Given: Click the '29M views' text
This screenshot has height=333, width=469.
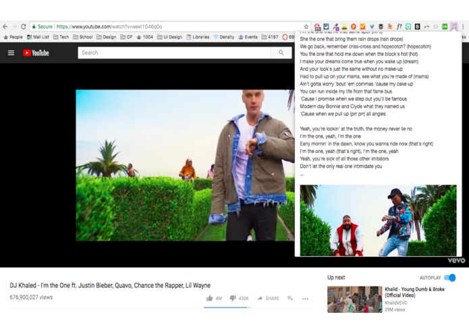Looking at the screenshot, I should tap(395, 309).
